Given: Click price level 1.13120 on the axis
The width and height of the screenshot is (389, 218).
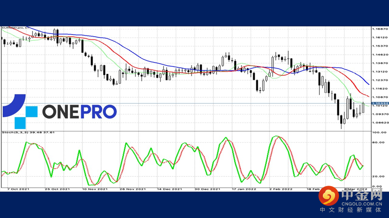Looking at the screenshot, I should [380, 72].
